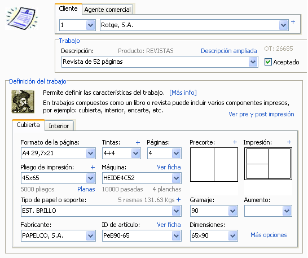Click the plus icon beside Tintas
The width and height of the screenshot is (308, 258).
[x=138, y=143]
